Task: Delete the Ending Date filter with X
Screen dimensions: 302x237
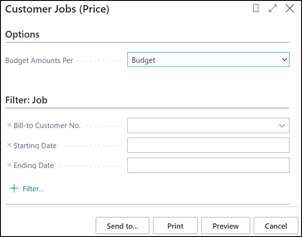Action: [x=9, y=165]
